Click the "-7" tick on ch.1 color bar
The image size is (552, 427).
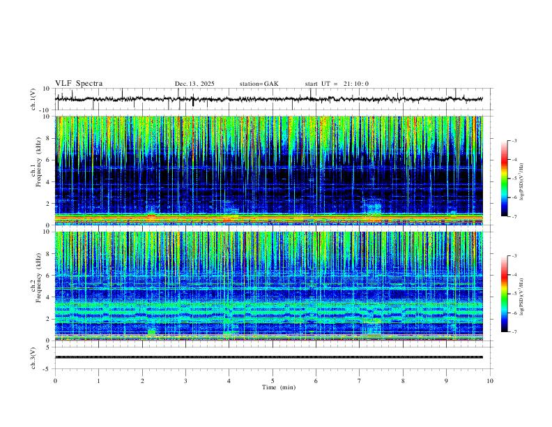pyautogui.click(x=514, y=217)
